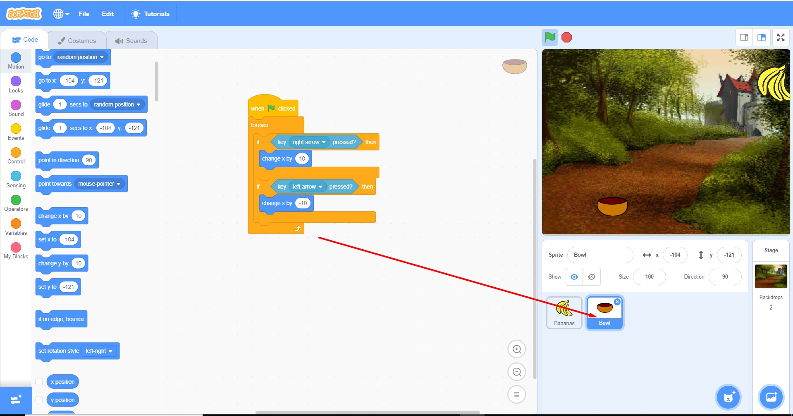Viewport: 793px width, 416px height.
Task: Click the 'change y by' palette block
Action: click(62, 263)
